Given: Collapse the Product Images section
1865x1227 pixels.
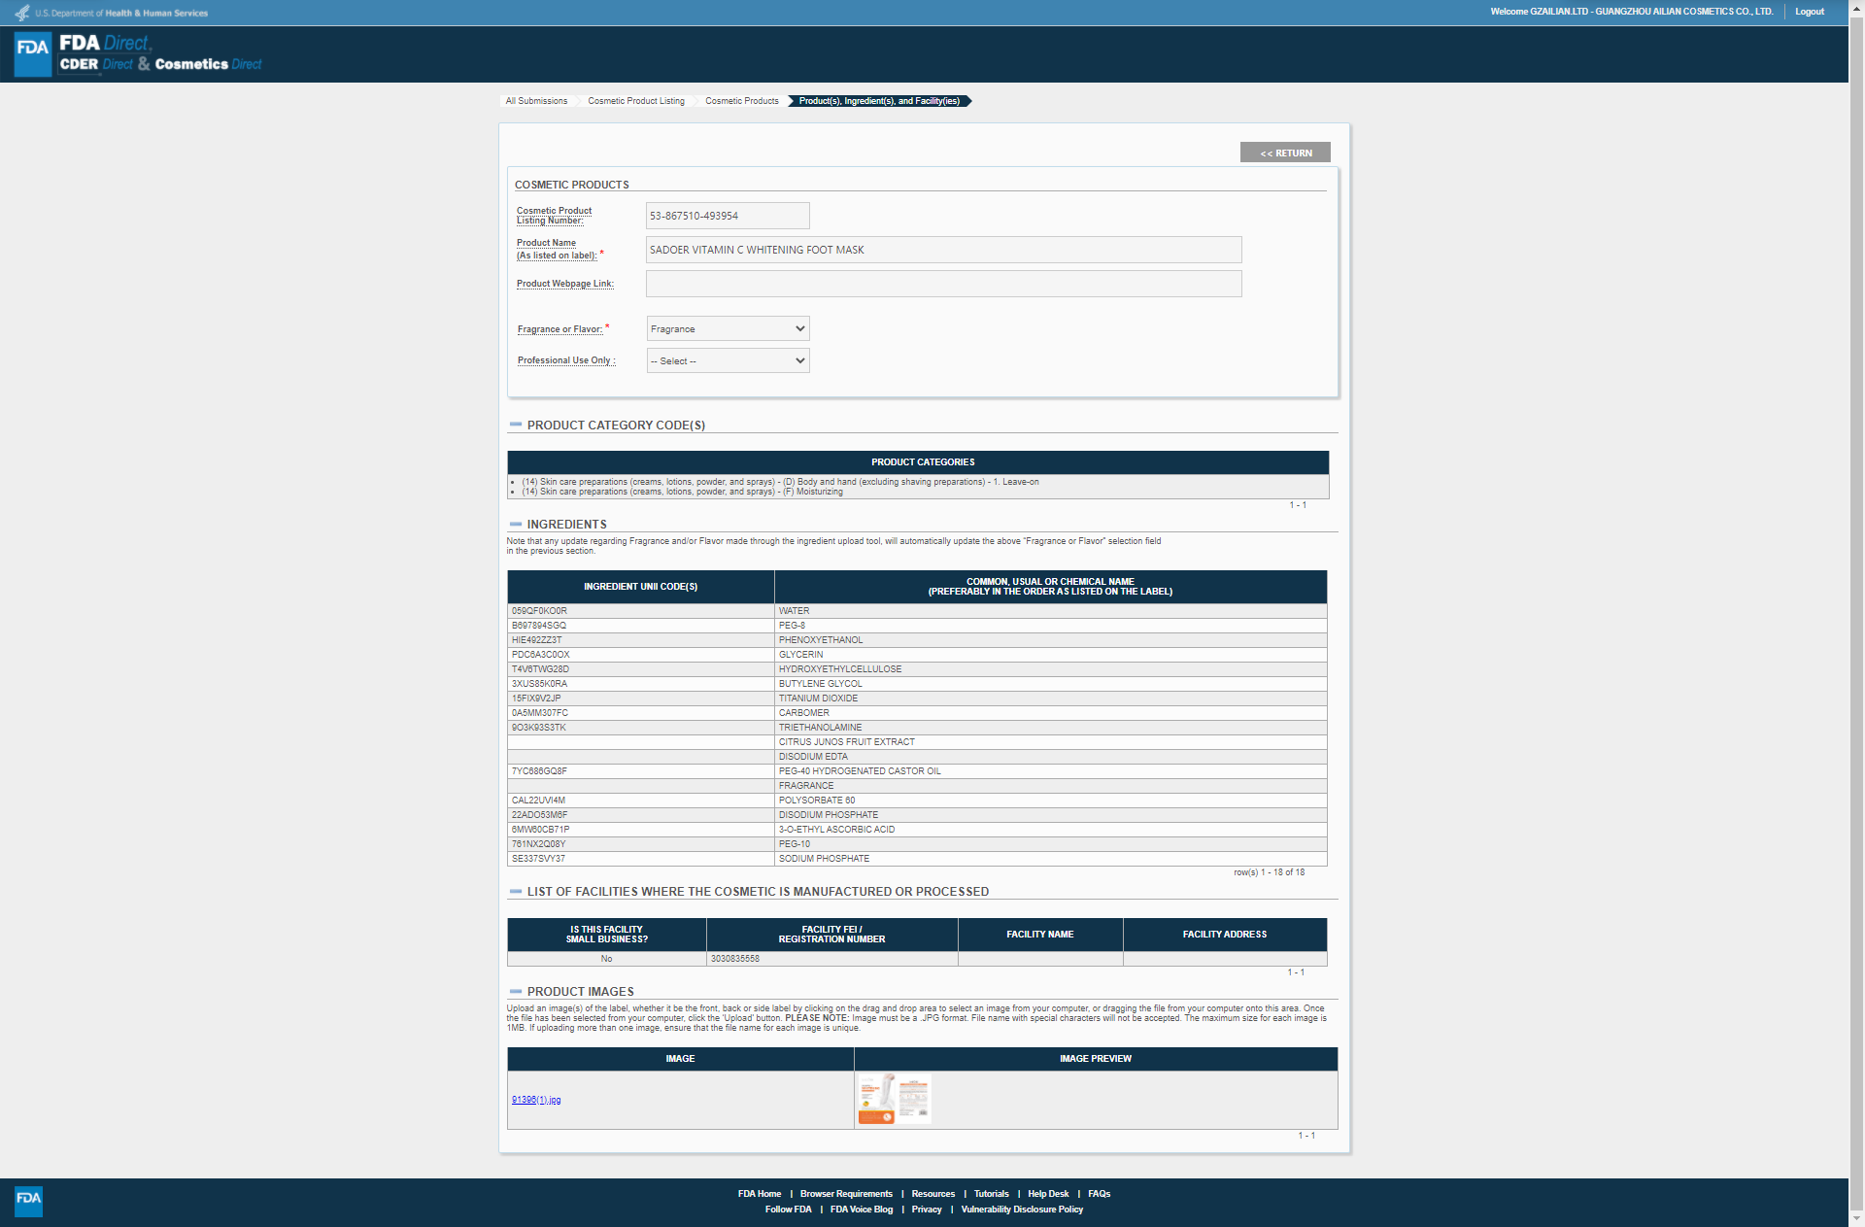Looking at the screenshot, I should click(x=516, y=991).
